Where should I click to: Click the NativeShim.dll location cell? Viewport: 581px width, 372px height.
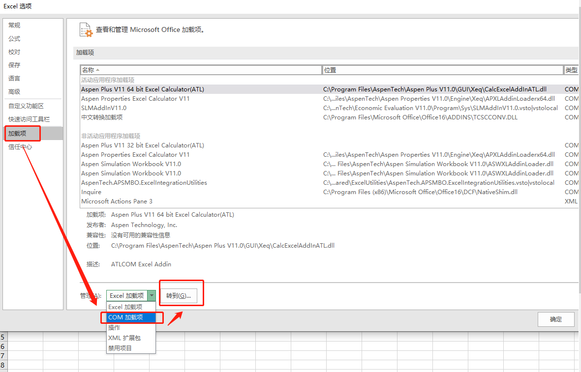(420, 192)
